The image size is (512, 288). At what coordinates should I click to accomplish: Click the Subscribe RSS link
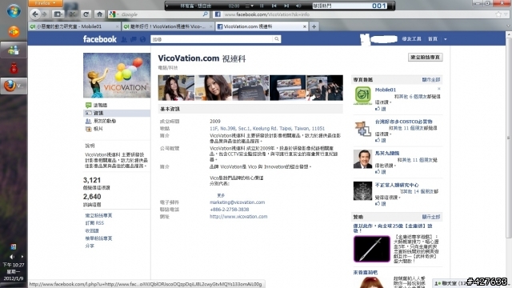pyautogui.click(x=94, y=223)
